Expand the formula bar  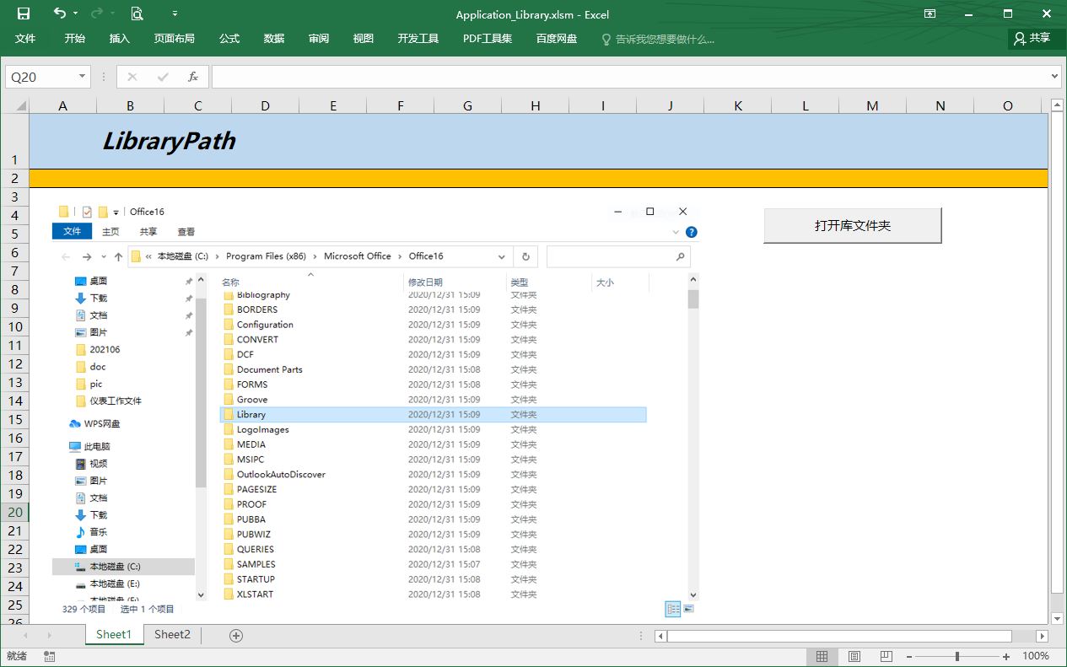(1054, 77)
